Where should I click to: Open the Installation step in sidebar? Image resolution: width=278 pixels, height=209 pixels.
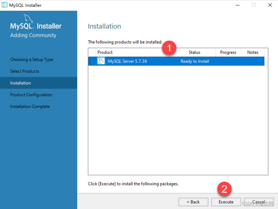pyautogui.click(x=38, y=83)
